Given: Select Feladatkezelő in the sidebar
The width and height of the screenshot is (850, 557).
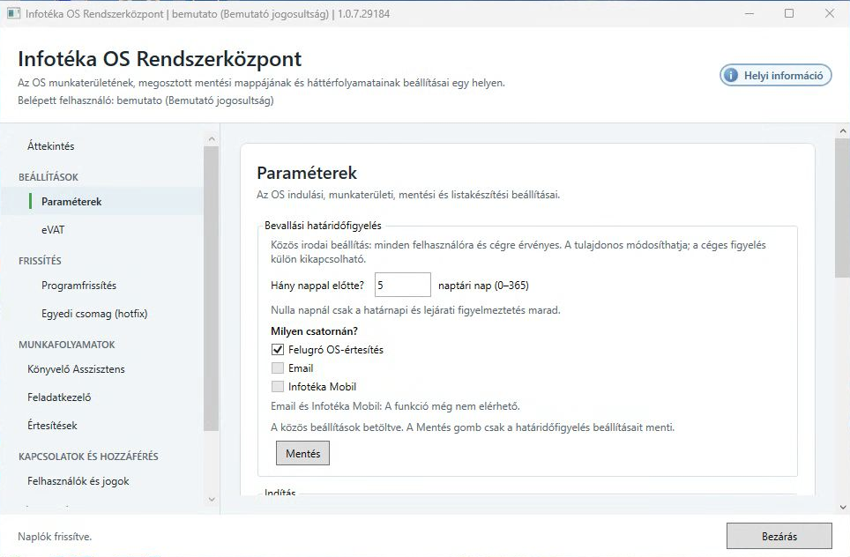Looking at the screenshot, I should click(59, 397).
